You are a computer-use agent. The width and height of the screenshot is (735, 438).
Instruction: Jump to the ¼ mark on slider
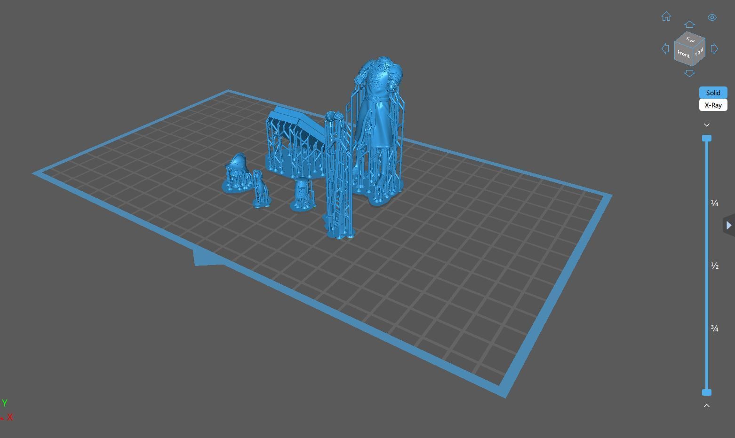(714, 203)
